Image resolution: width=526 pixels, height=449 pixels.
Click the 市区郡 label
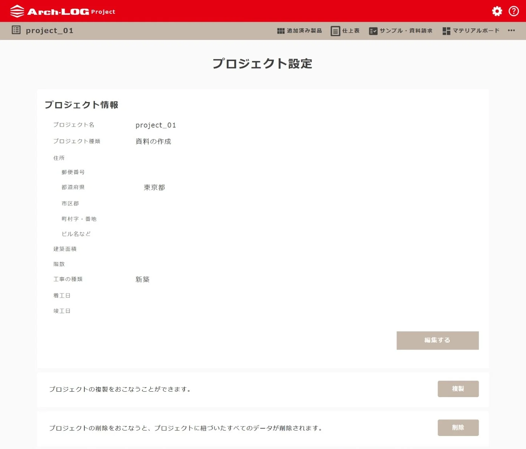[70, 204]
